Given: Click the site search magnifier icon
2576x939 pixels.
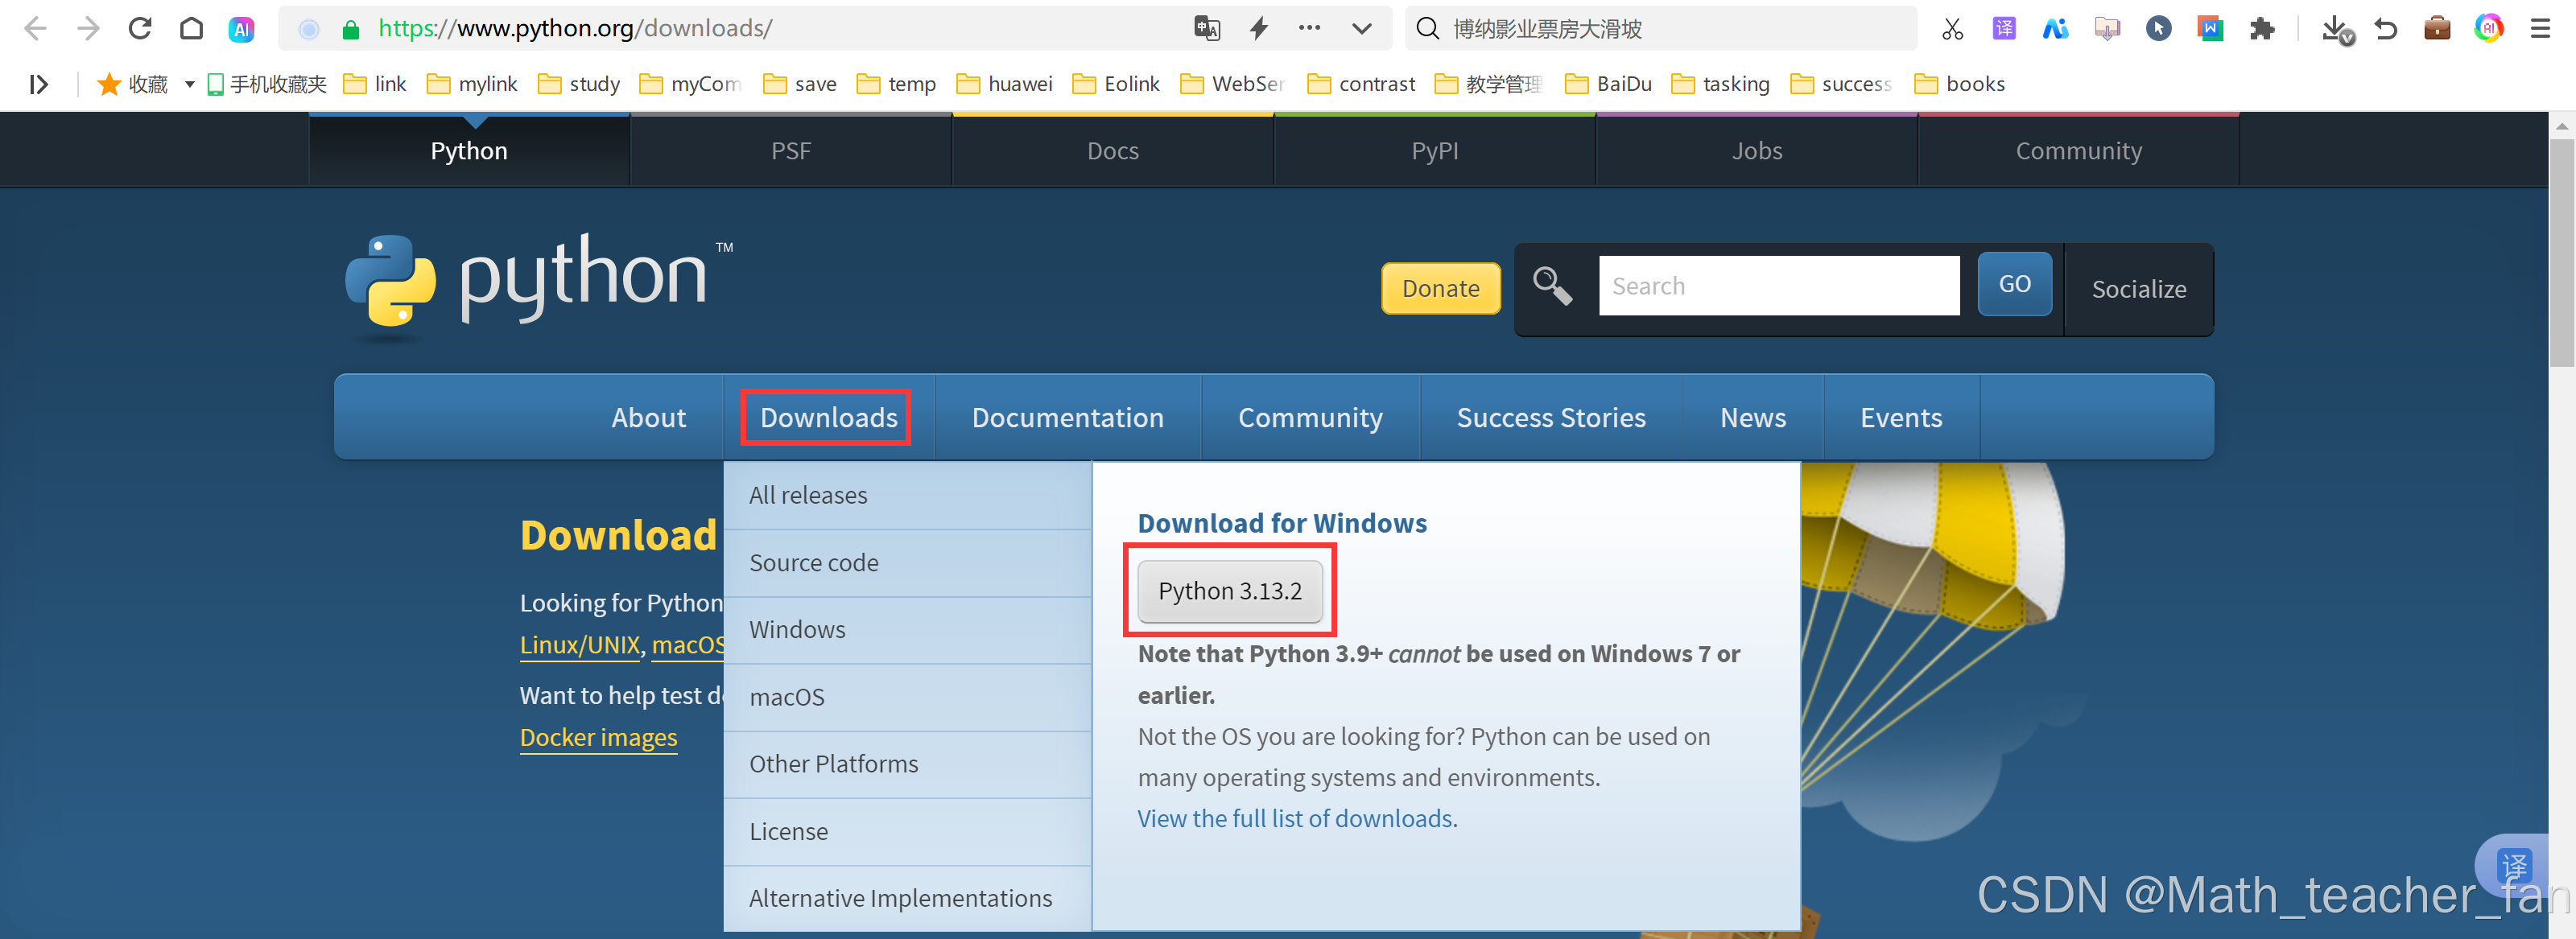Looking at the screenshot, I should (1552, 286).
